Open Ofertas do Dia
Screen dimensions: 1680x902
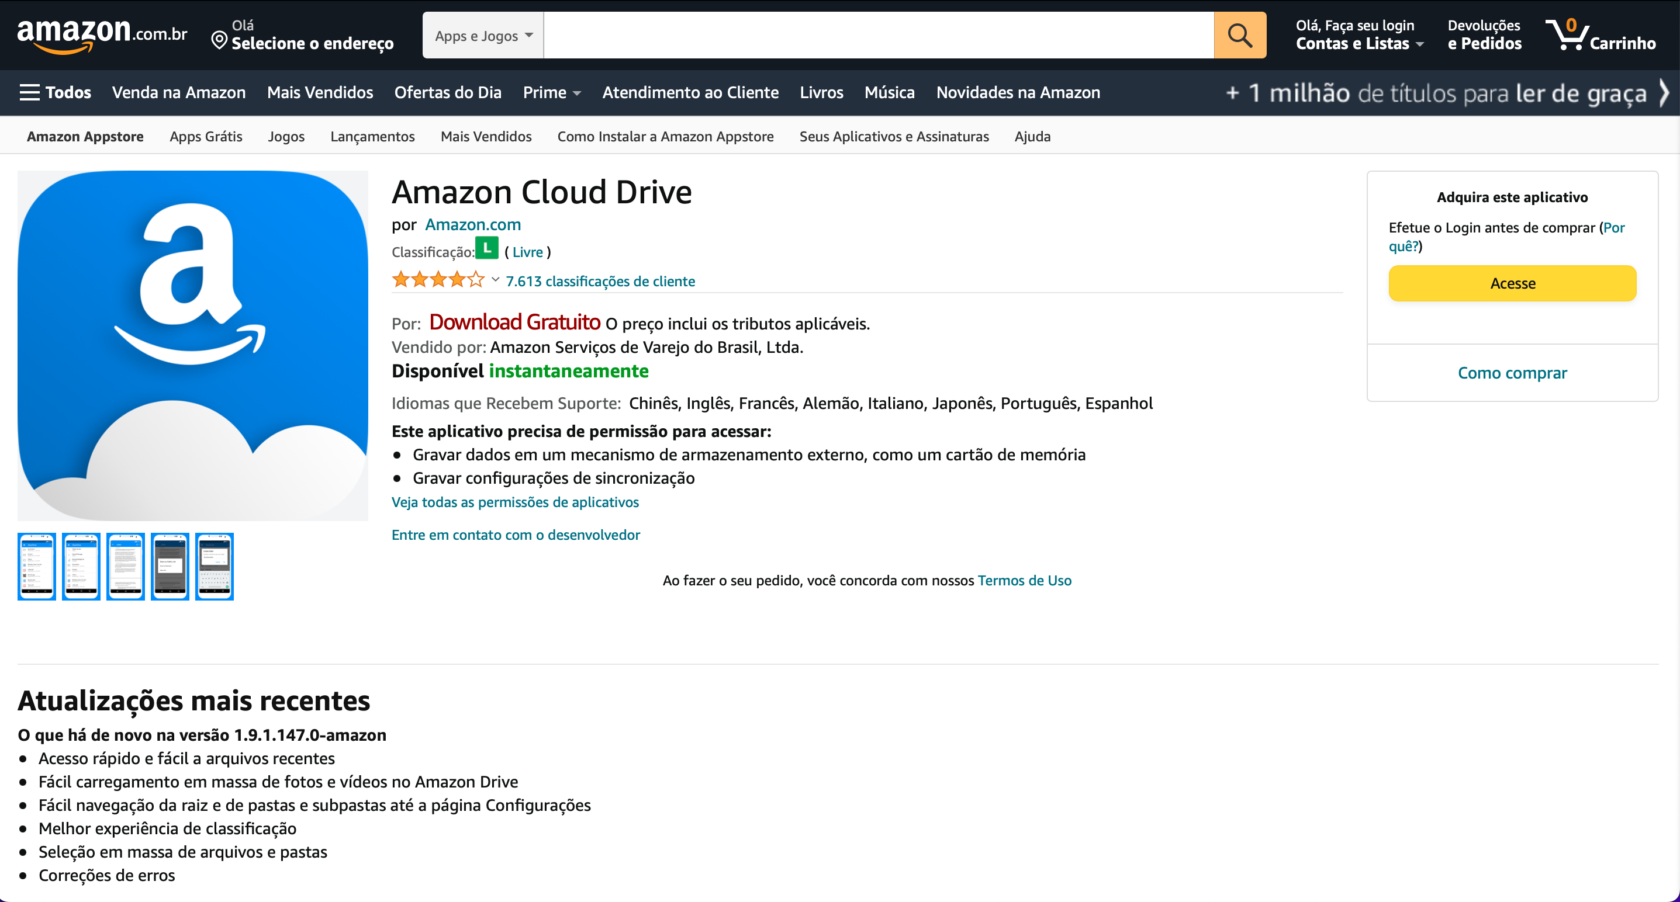(447, 92)
